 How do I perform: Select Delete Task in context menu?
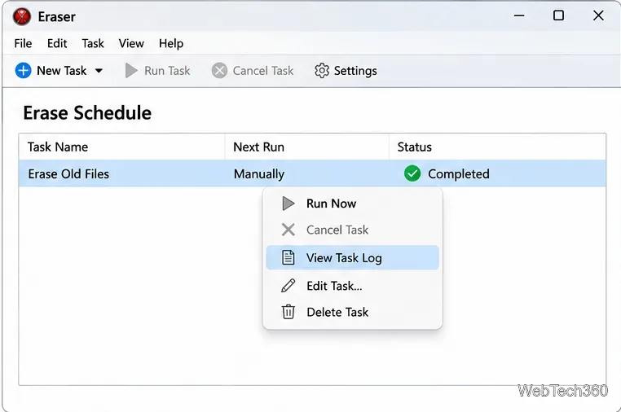tap(352, 313)
